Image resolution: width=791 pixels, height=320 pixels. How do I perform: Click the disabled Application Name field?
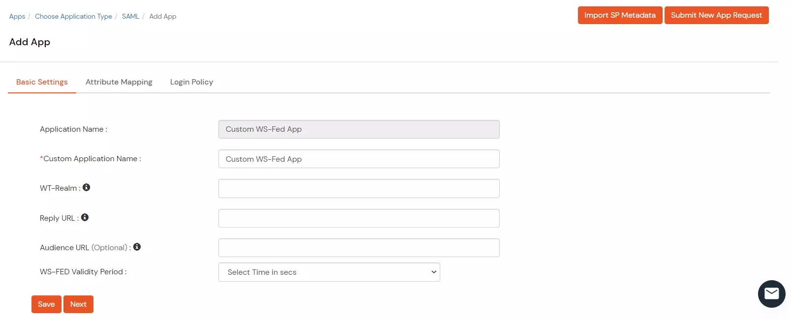359,129
